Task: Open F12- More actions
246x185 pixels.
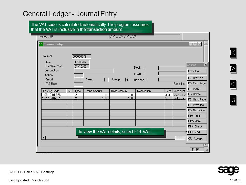Action: [197, 121]
